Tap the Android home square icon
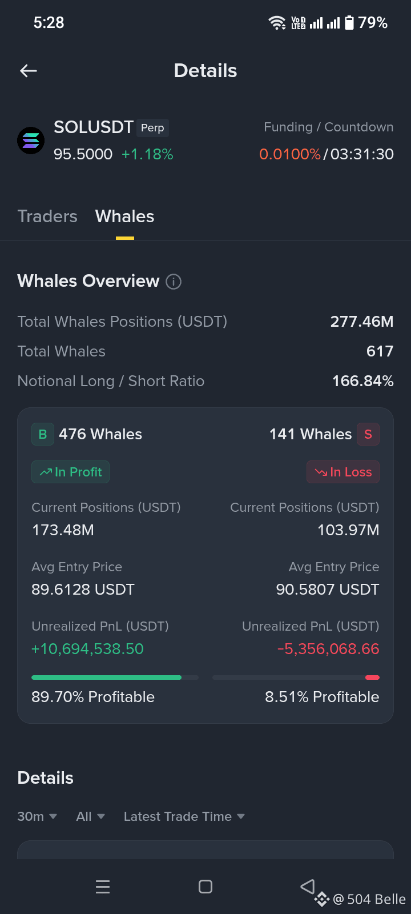Screen dimensions: 411x914 pyautogui.click(x=205, y=887)
